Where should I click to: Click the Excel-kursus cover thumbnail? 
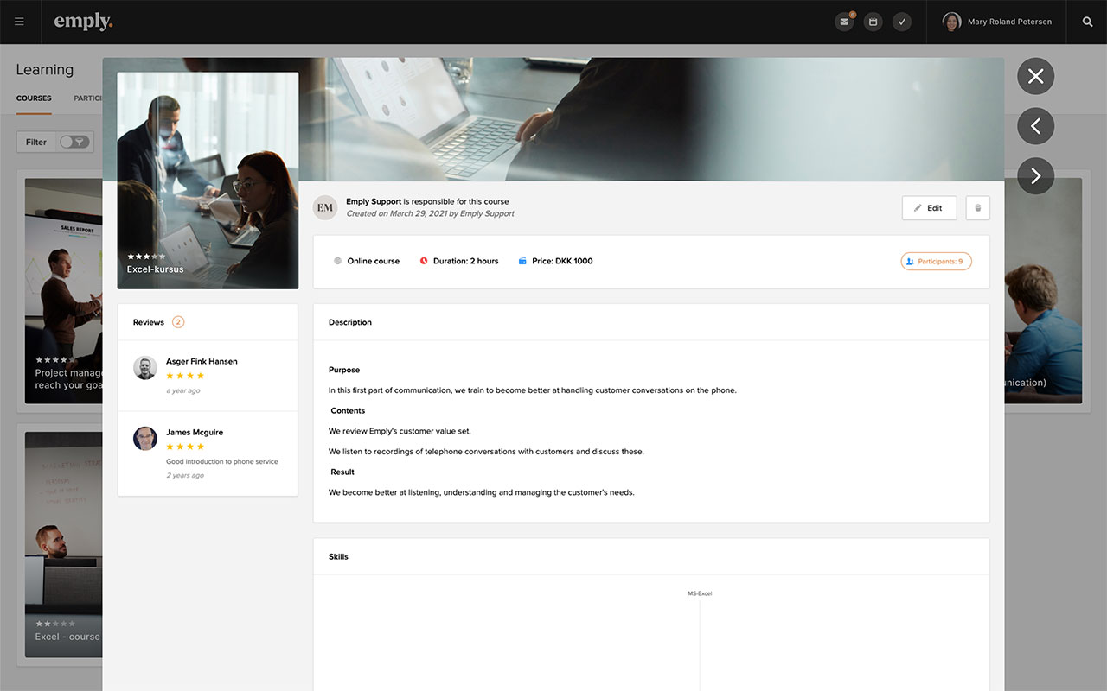point(208,181)
